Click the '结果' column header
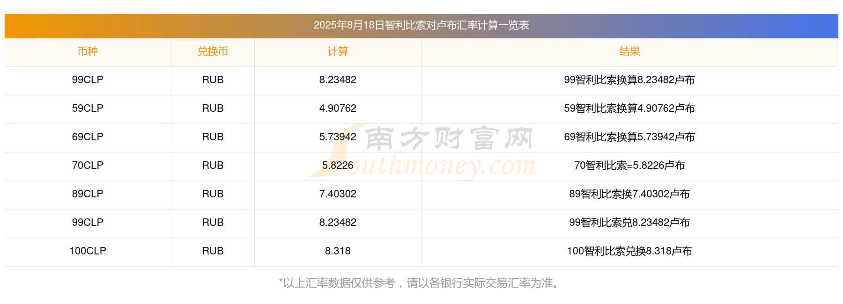 [x=629, y=51]
